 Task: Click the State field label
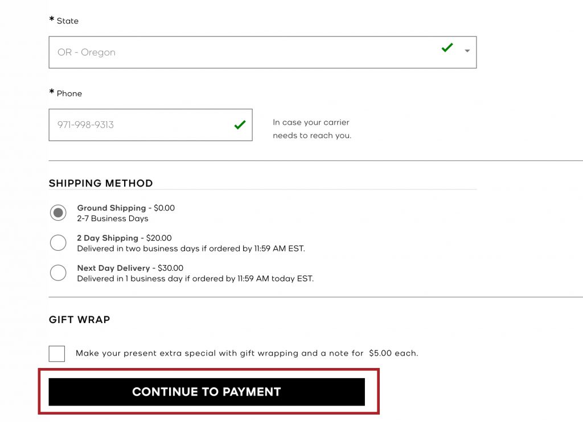67,21
